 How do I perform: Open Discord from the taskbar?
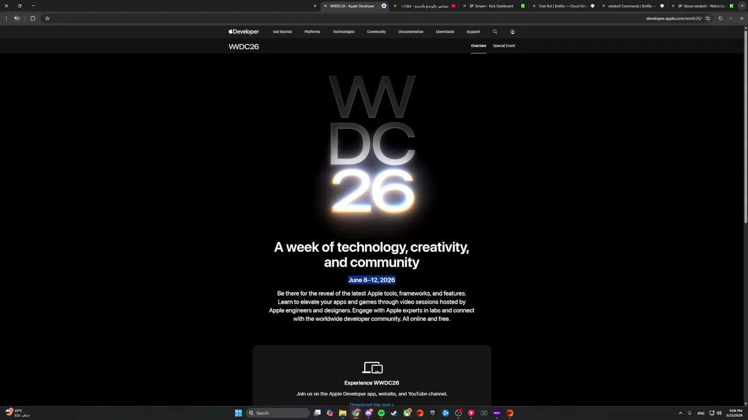pyautogui.click(x=369, y=413)
